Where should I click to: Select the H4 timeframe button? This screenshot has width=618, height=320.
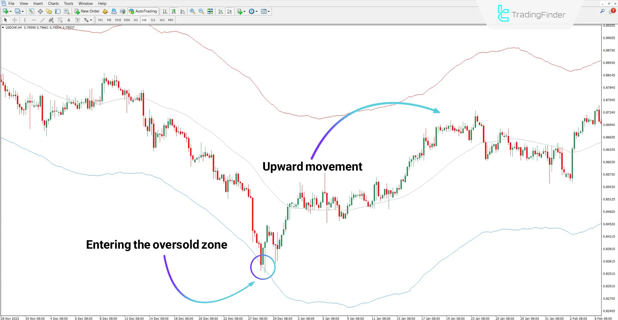tap(144, 20)
